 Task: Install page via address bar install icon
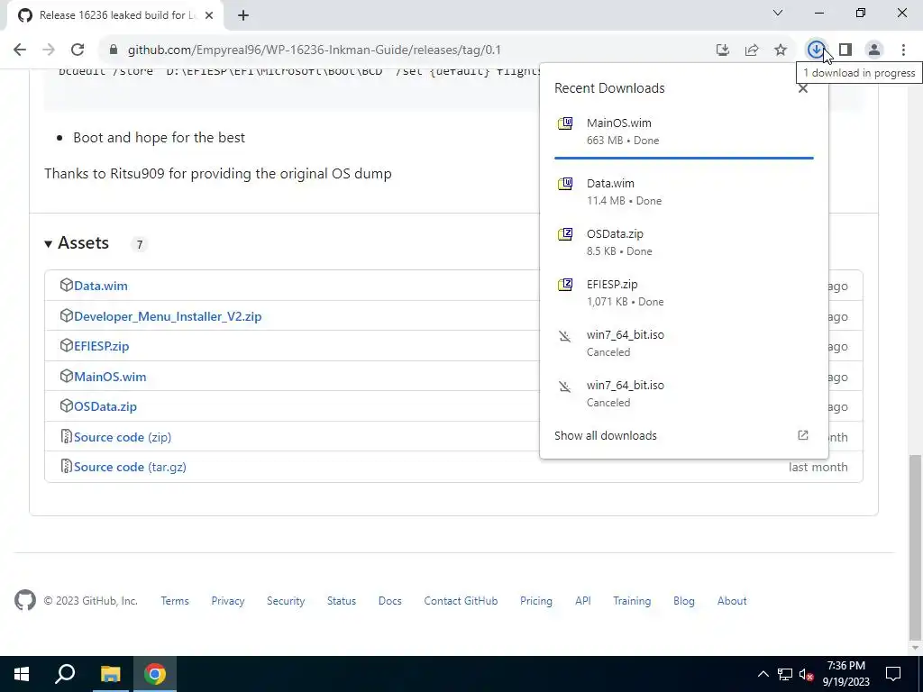click(723, 50)
